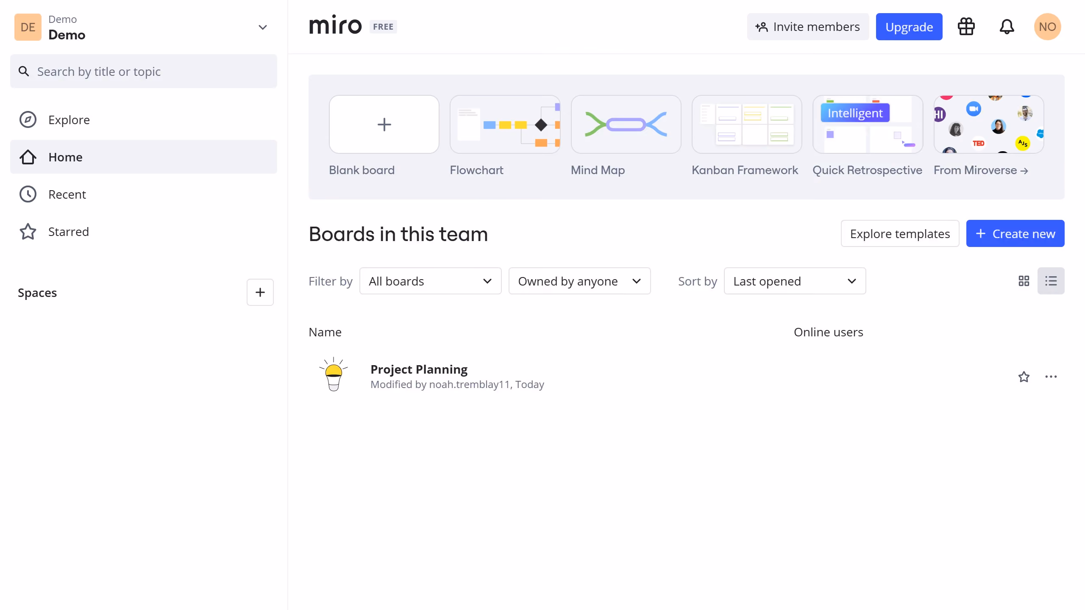Open the Last opened sort dropdown
This screenshot has width=1085, height=610.
click(x=795, y=281)
